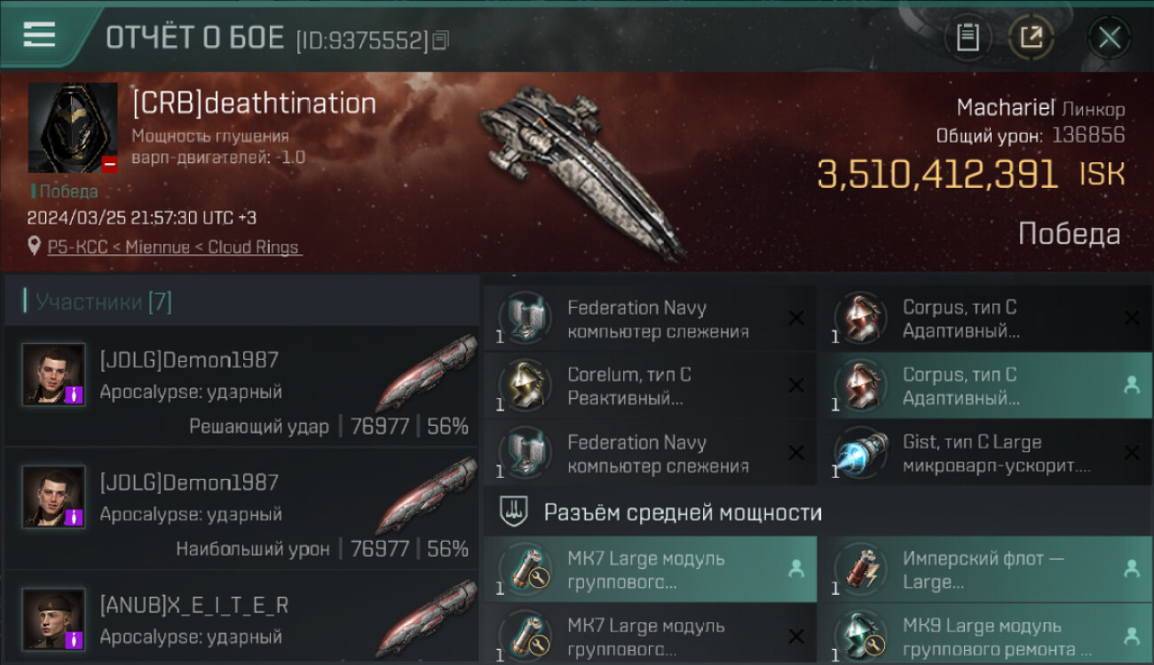
Task: Select first Demon1987 participant portrait
Action: [53, 375]
